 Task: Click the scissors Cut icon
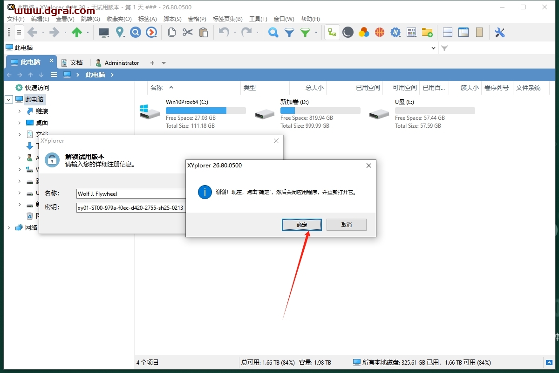tap(188, 32)
